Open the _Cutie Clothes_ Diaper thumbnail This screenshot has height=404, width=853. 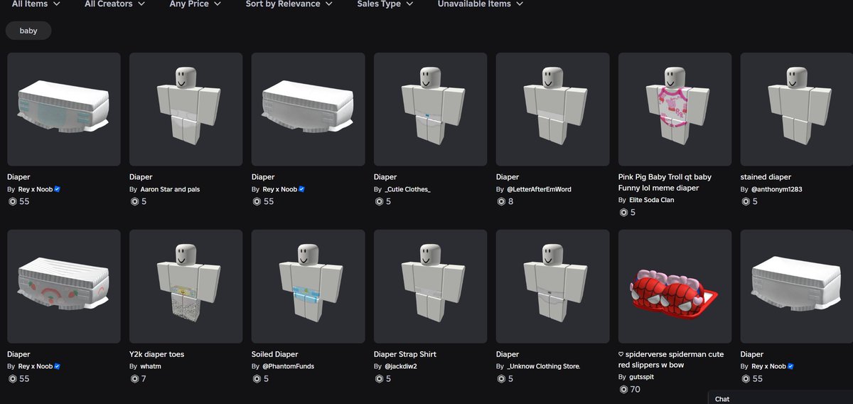[x=431, y=109]
